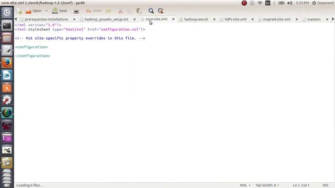This screenshot has height=188, width=335.
Task: Click the Ln 1, Col 1 indicator
Action: point(301,185)
